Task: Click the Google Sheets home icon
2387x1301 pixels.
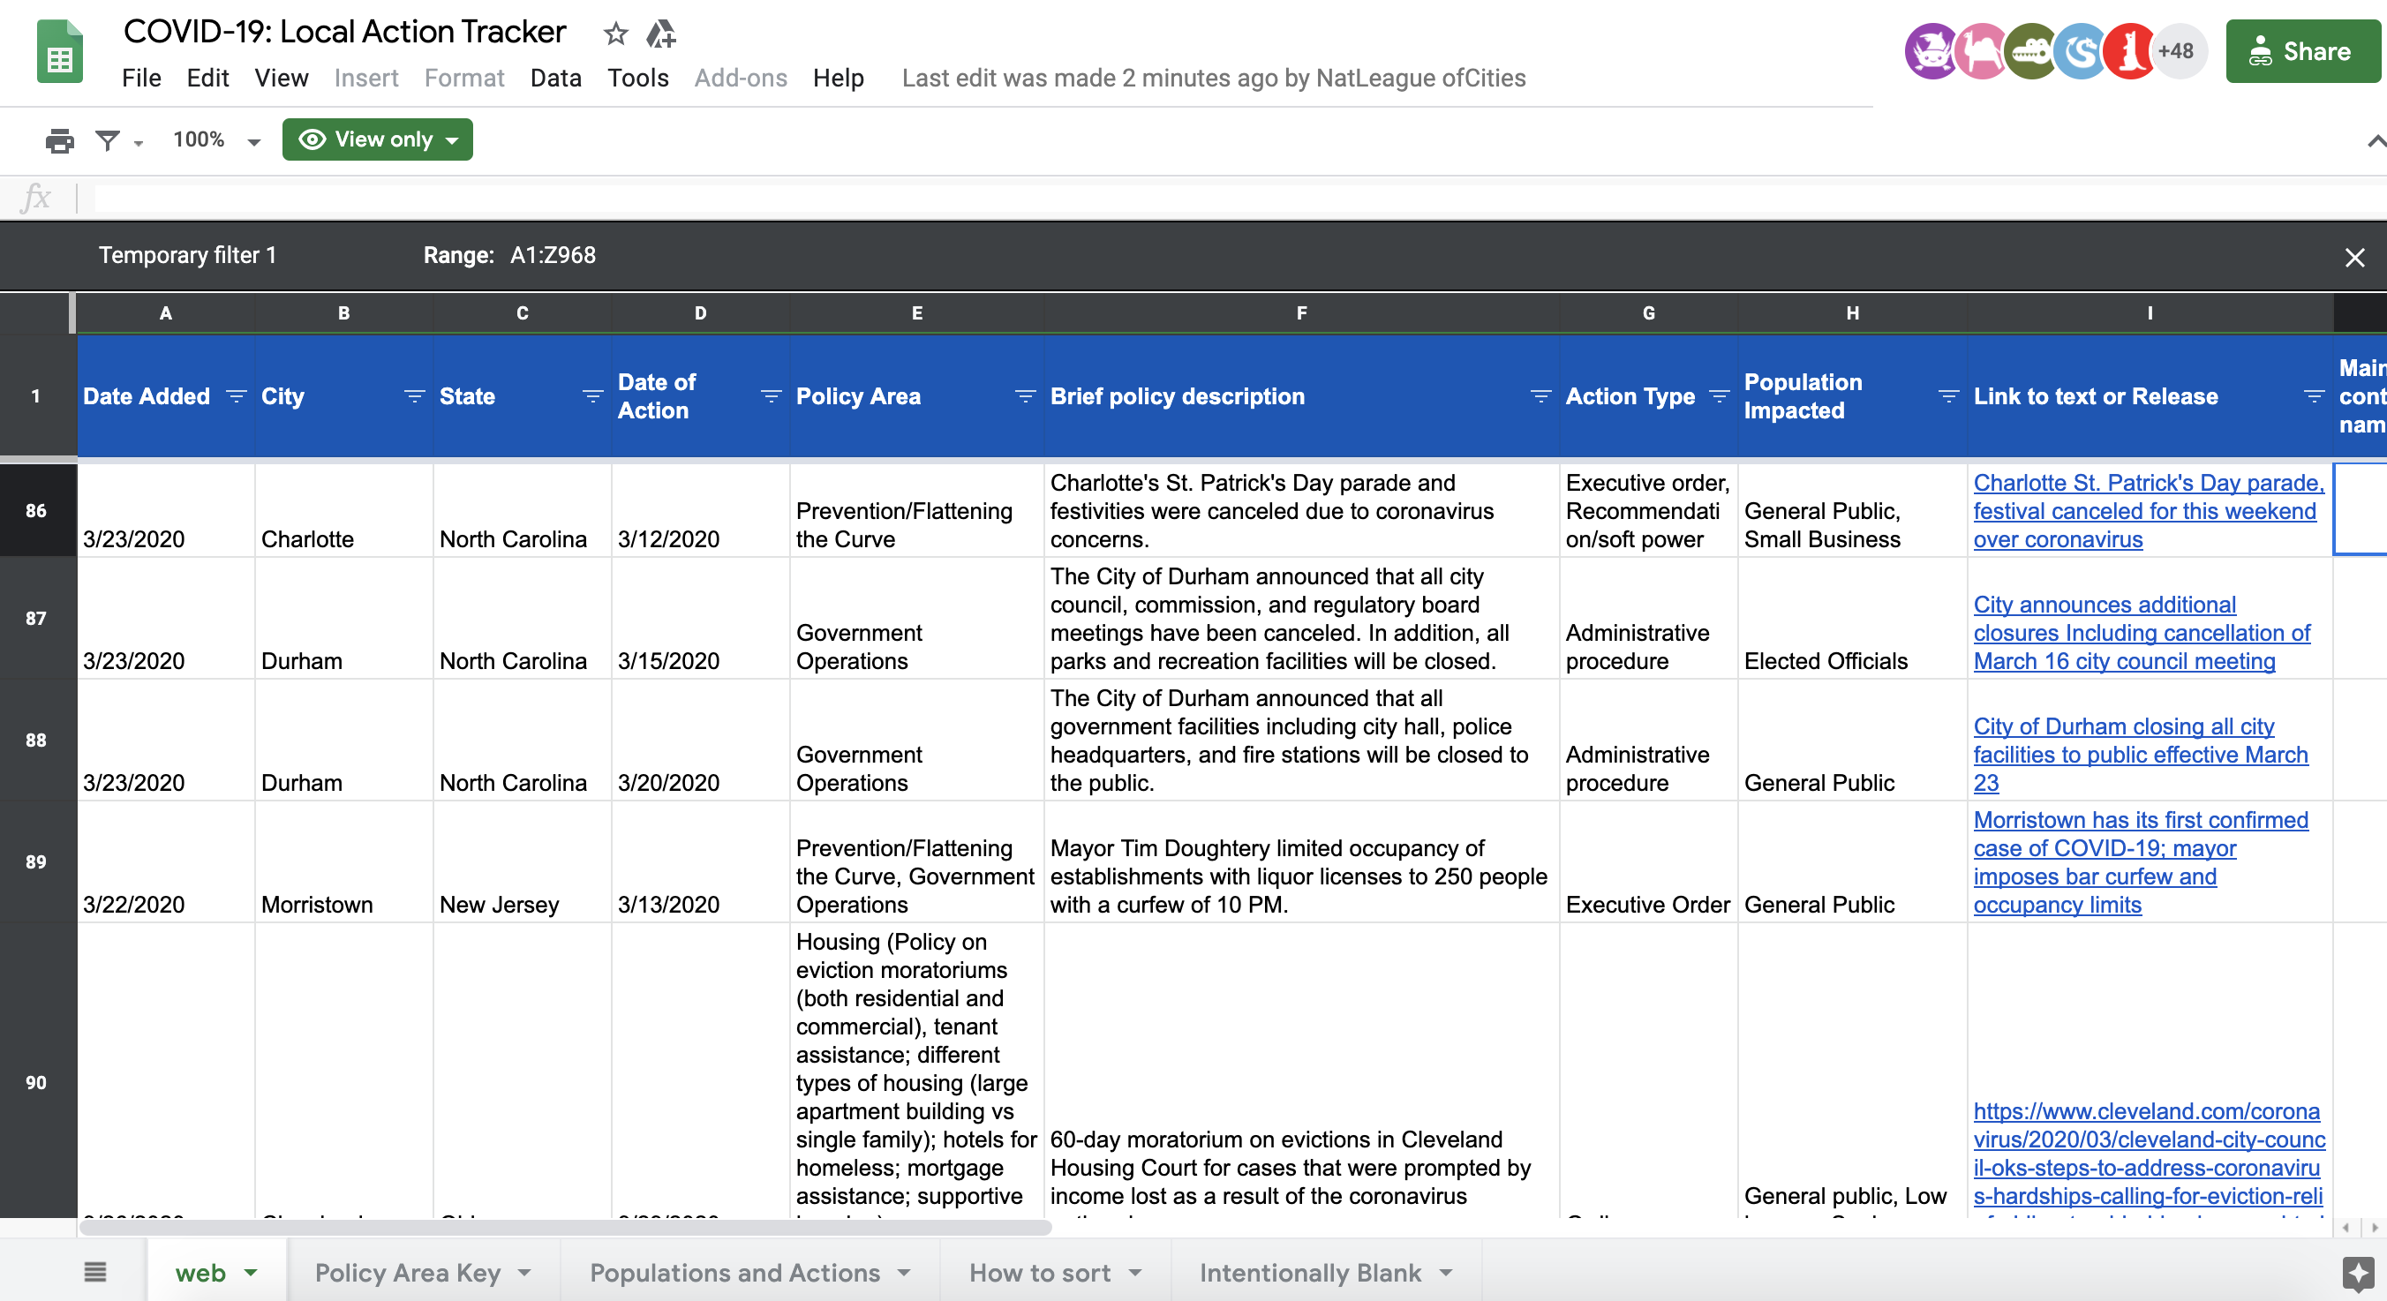Action: (x=59, y=52)
